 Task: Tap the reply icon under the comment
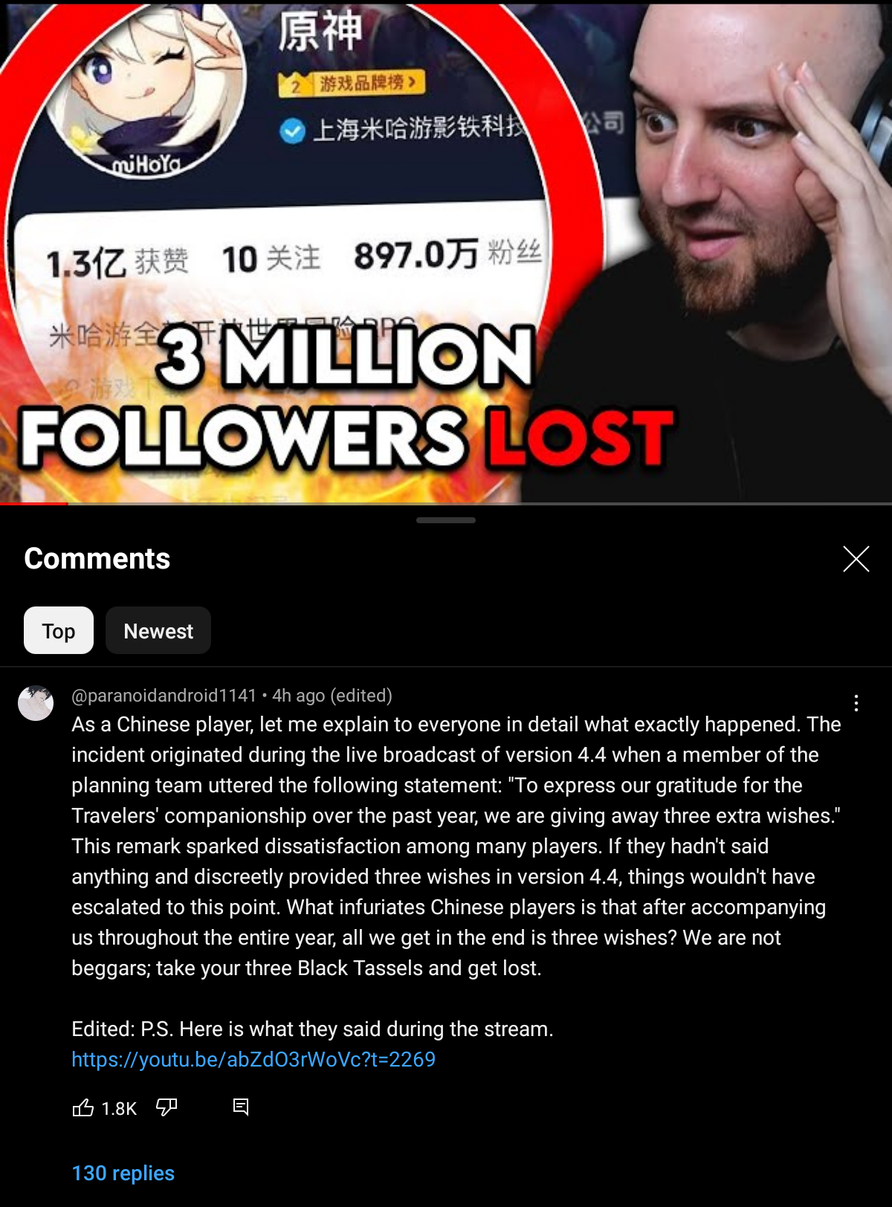[241, 1107]
